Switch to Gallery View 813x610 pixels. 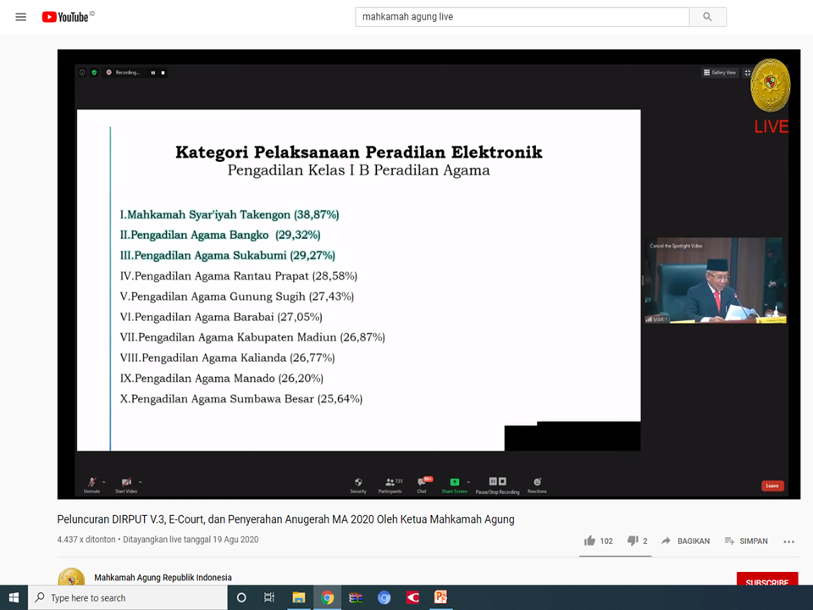pyautogui.click(x=719, y=73)
